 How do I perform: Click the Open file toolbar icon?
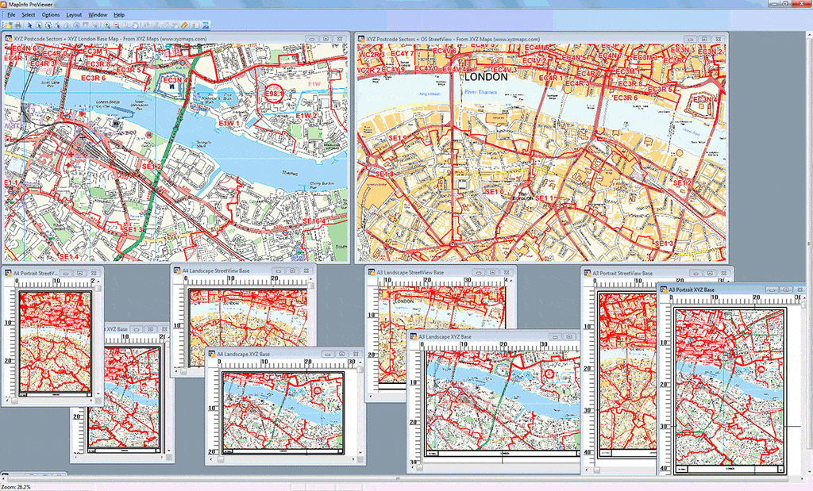9,25
